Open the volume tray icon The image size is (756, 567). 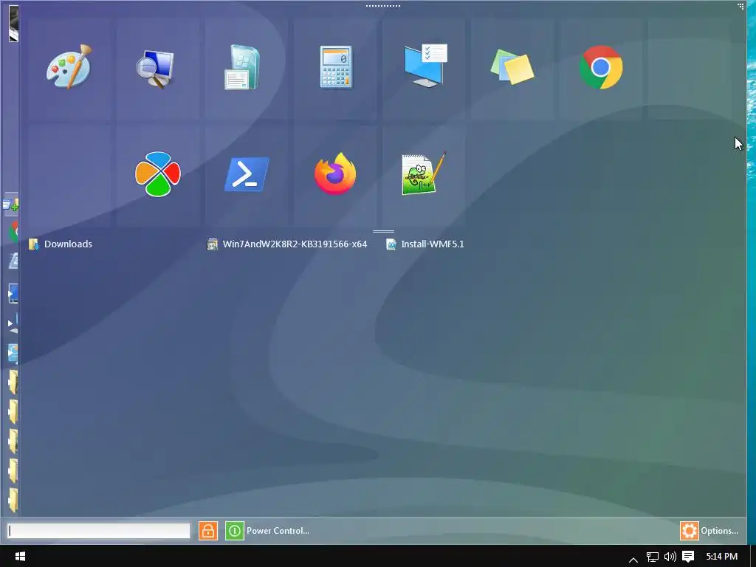[x=670, y=557]
